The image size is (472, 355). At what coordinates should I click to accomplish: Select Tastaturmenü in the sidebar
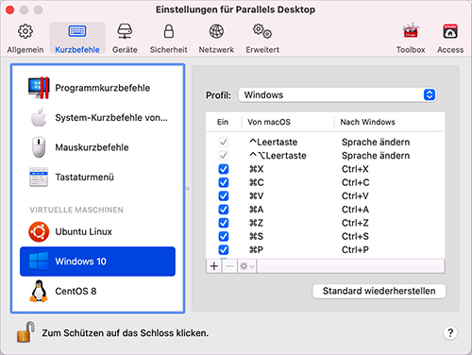click(97, 177)
